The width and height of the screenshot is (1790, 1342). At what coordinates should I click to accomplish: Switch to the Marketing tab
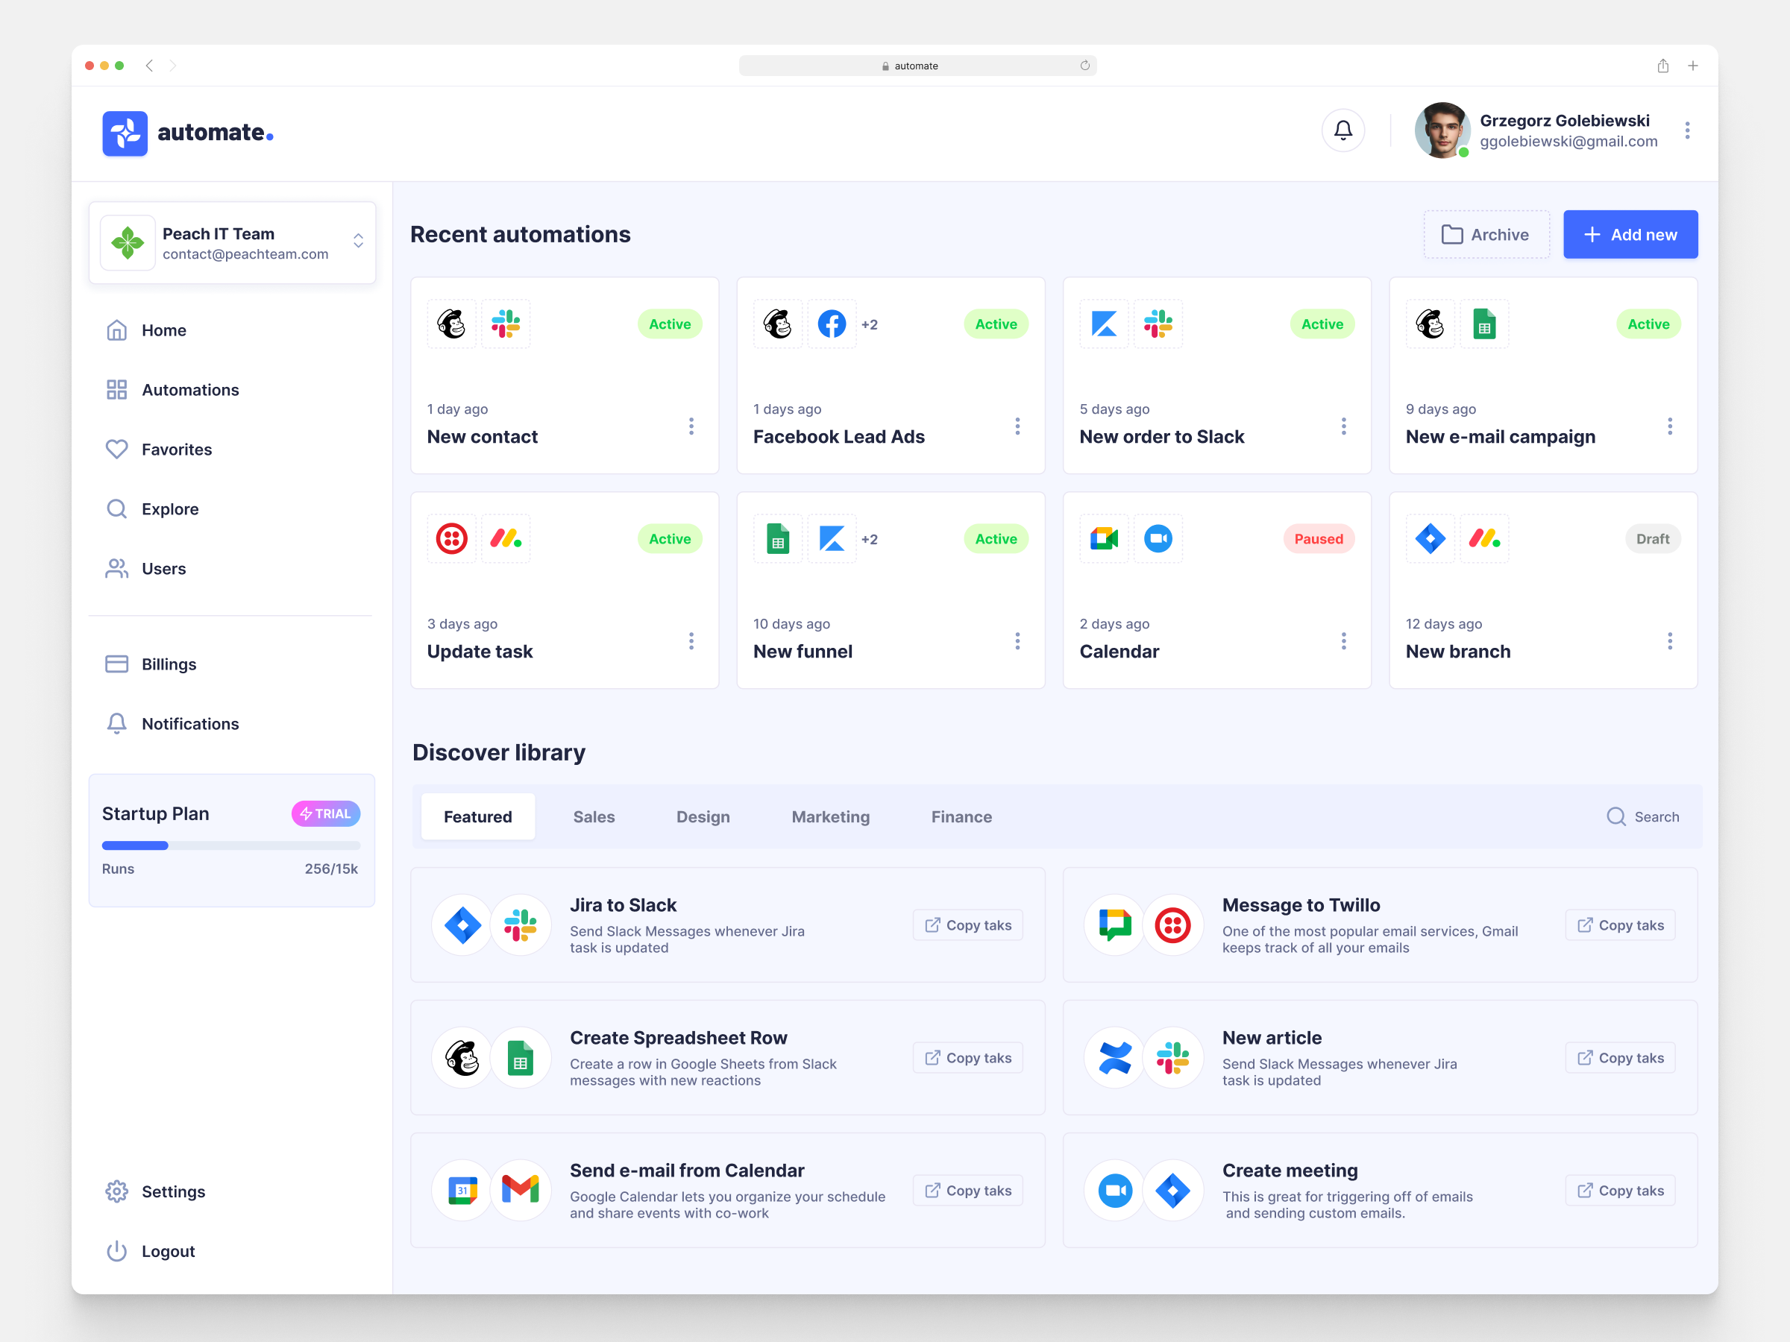point(830,816)
